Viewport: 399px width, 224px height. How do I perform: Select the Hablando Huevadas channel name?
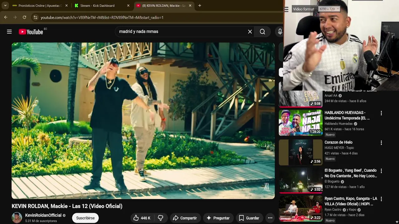(339, 124)
